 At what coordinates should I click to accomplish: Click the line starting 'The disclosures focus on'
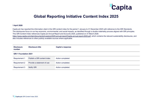pos(74,31)
